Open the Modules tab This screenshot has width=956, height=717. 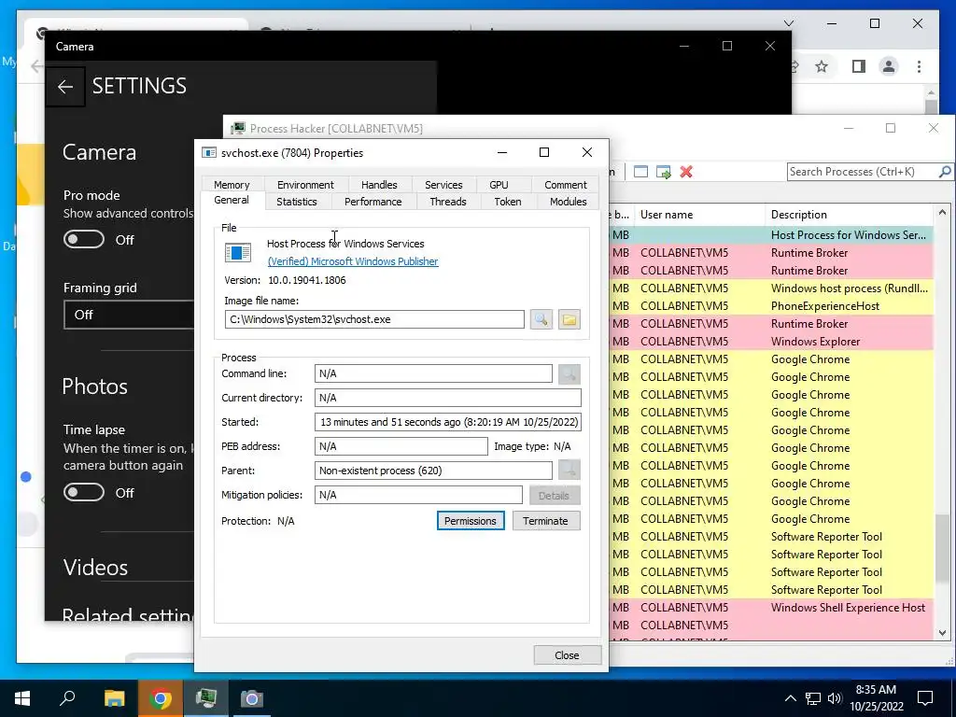(569, 202)
